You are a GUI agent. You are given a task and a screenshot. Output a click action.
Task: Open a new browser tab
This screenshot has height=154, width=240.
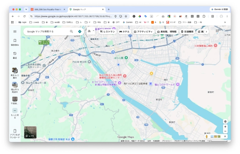(109, 9)
